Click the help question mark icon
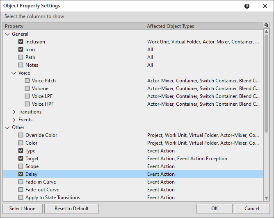 [x=247, y=6]
